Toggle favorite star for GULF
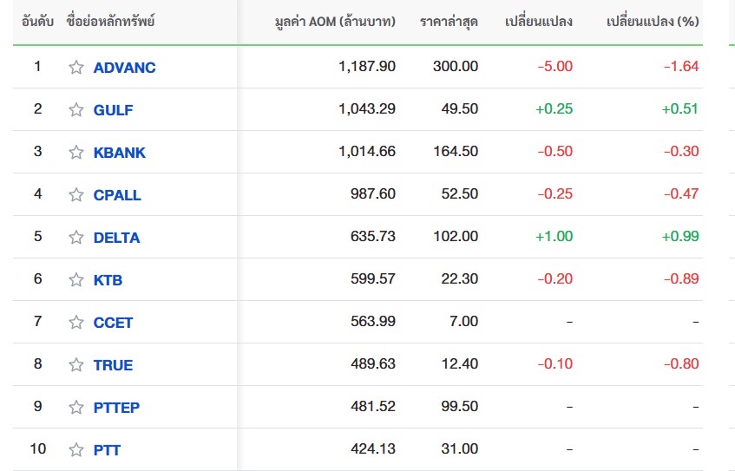 coord(76,109)
